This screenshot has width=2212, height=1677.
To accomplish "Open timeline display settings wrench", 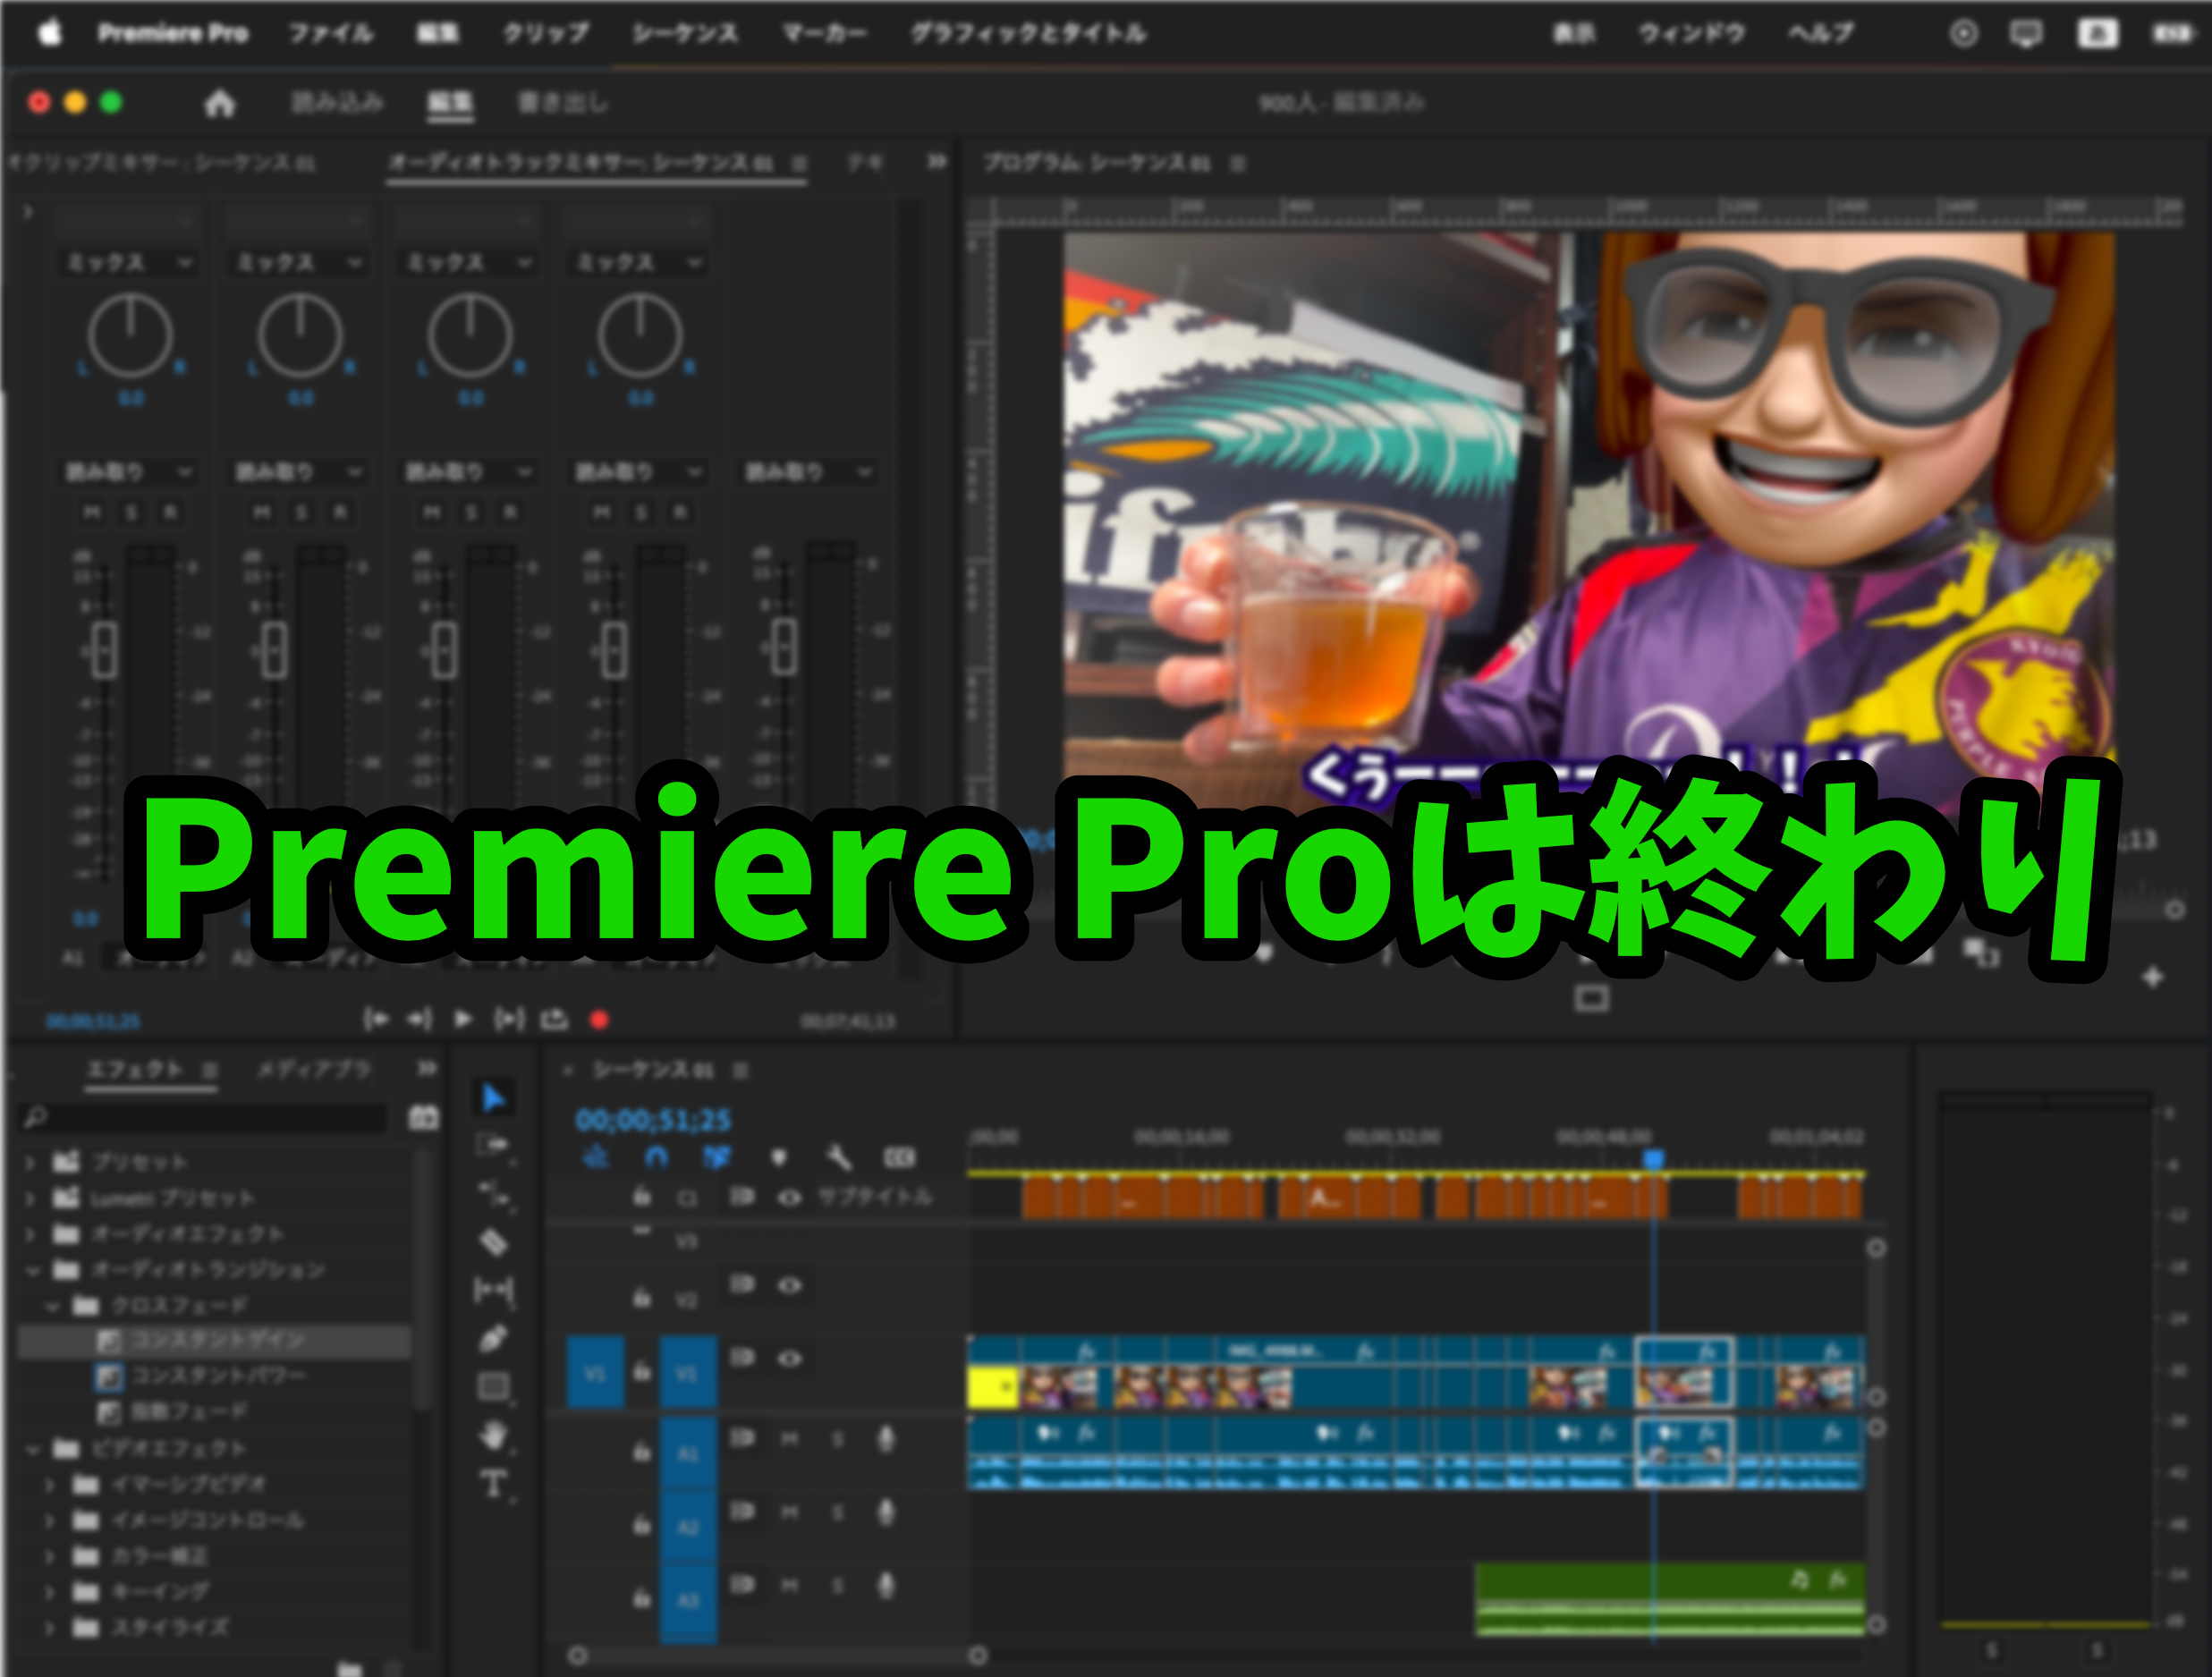I will pyautogui.click(x=838, y=1158).
